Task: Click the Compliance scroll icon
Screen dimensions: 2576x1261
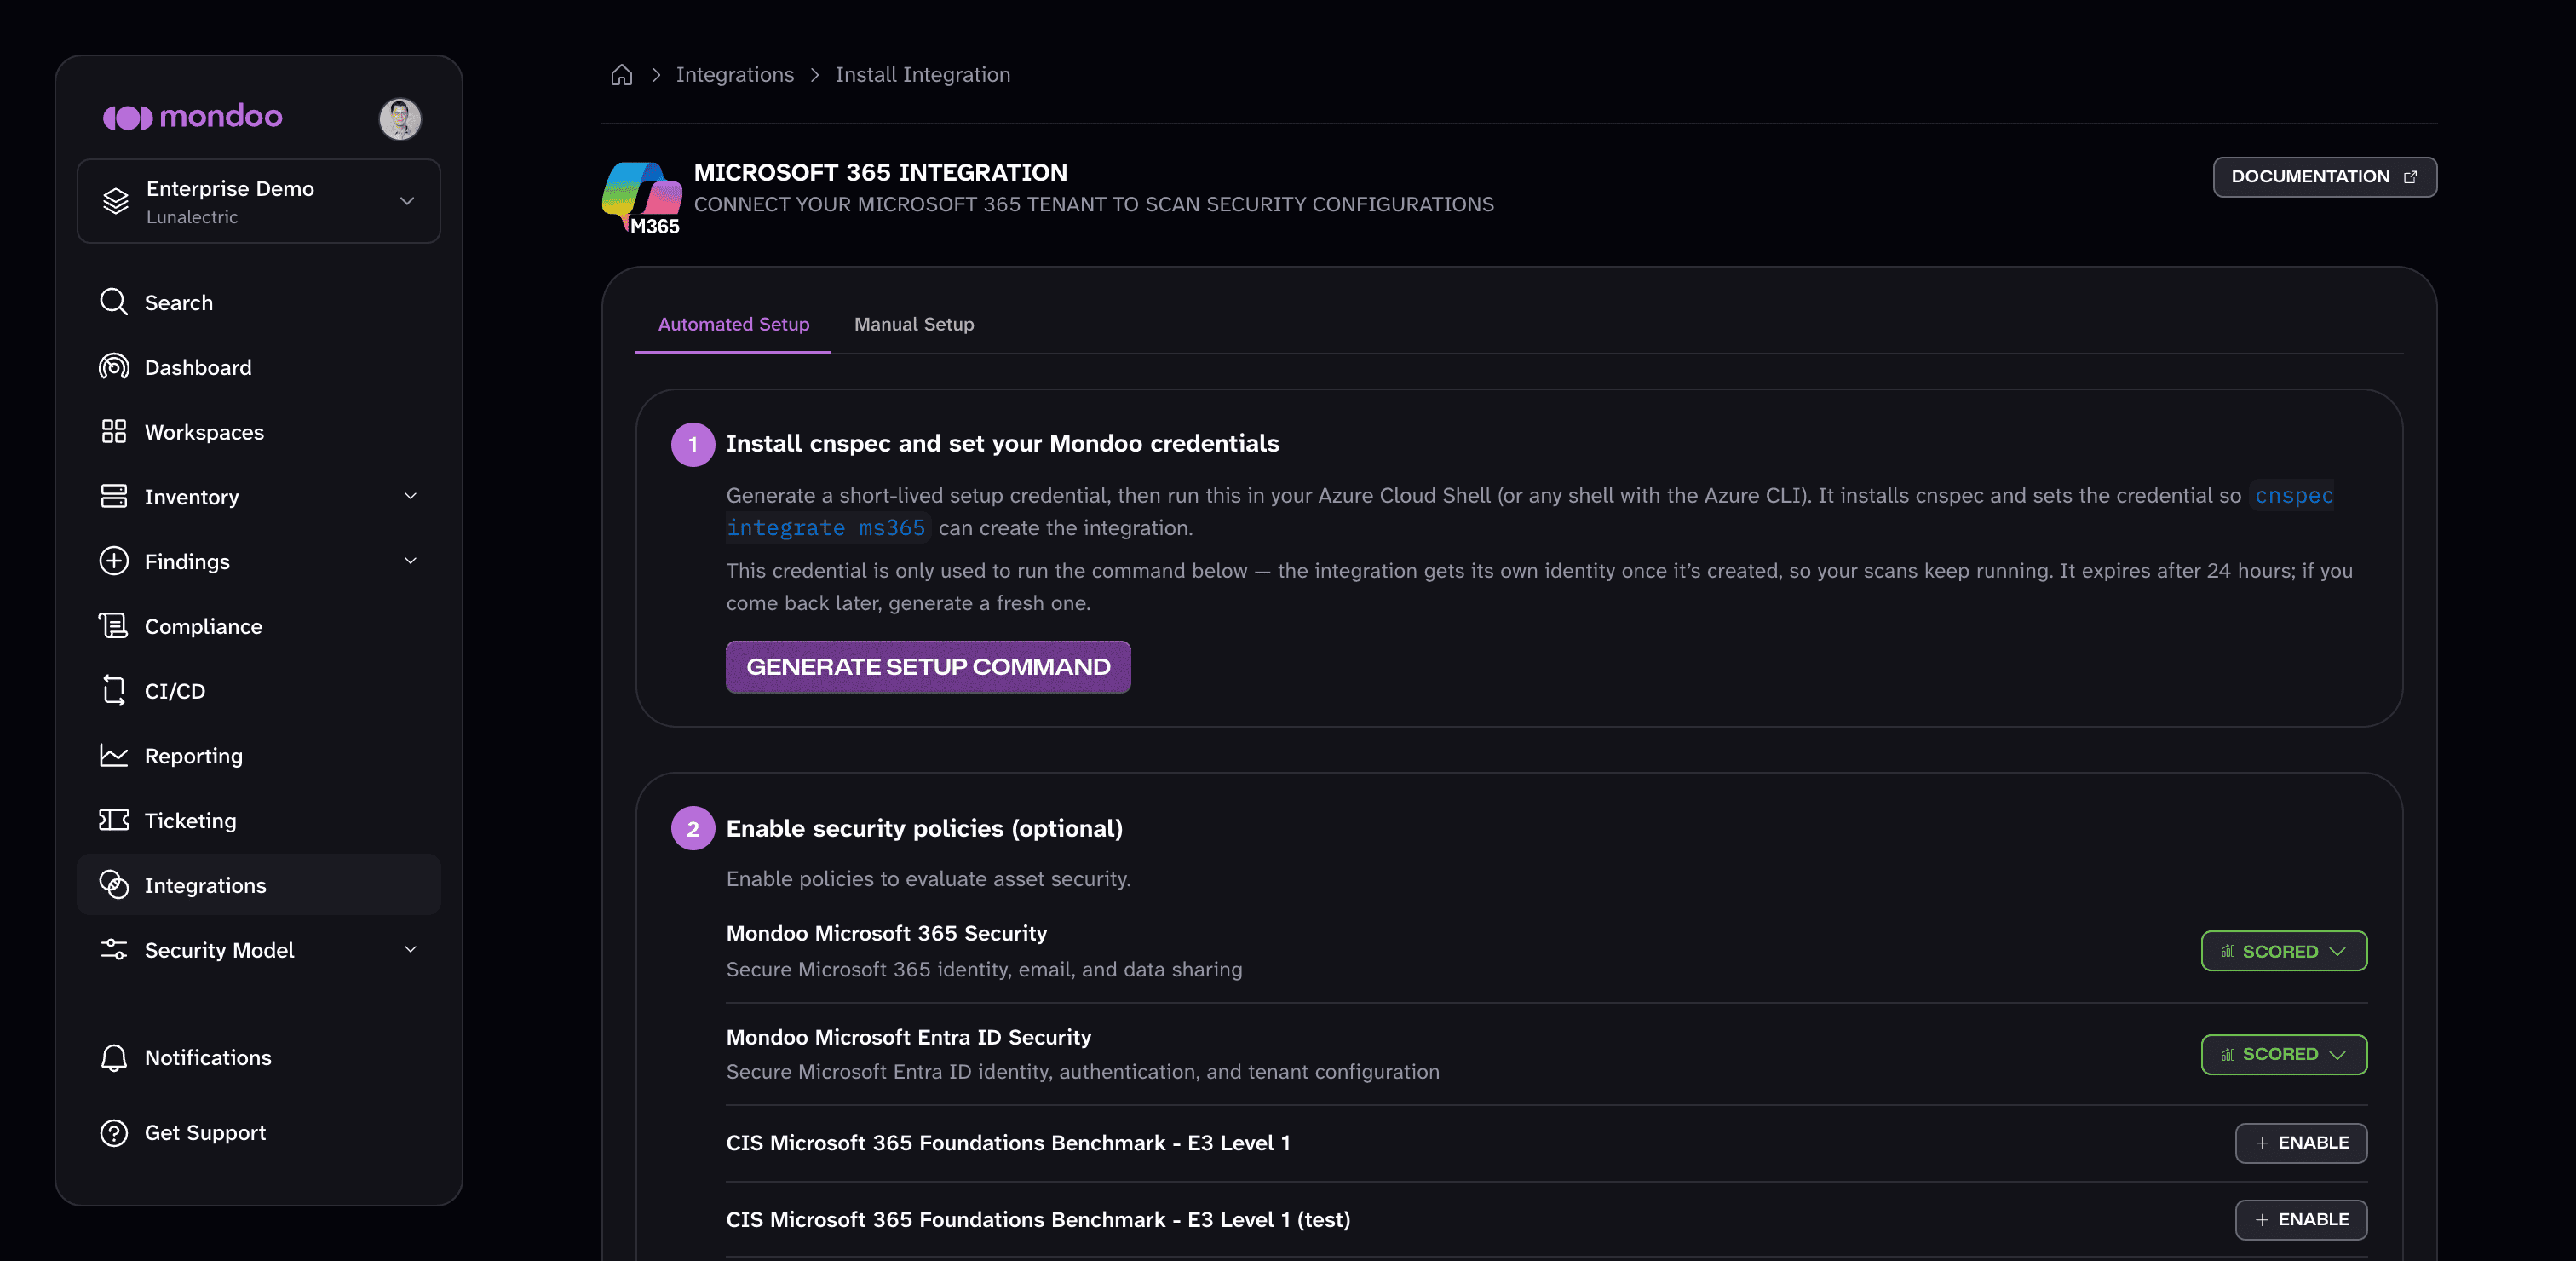Action: pos(114,626)
